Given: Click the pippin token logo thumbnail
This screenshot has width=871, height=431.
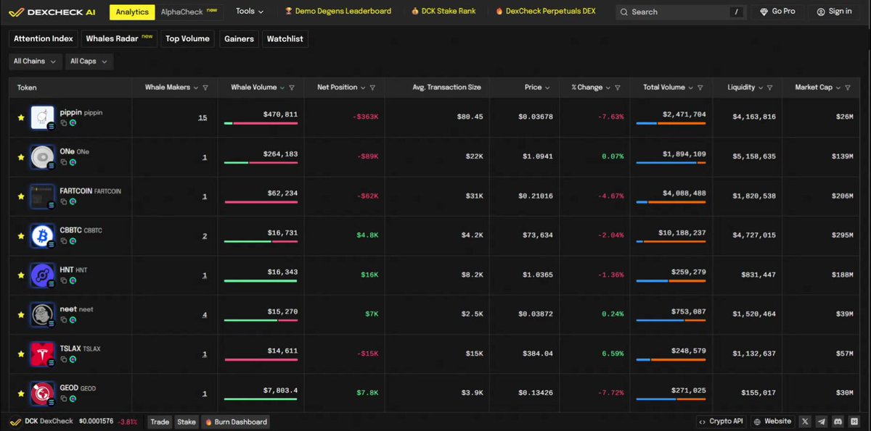Looking at the screenshot, I should click(42, 117).
